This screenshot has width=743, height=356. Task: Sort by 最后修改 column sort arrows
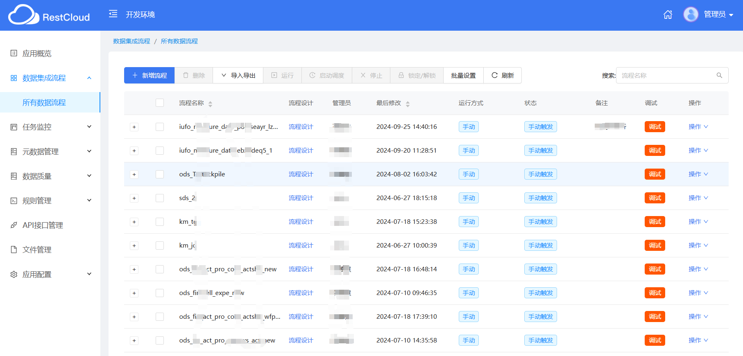coord(408,104)
